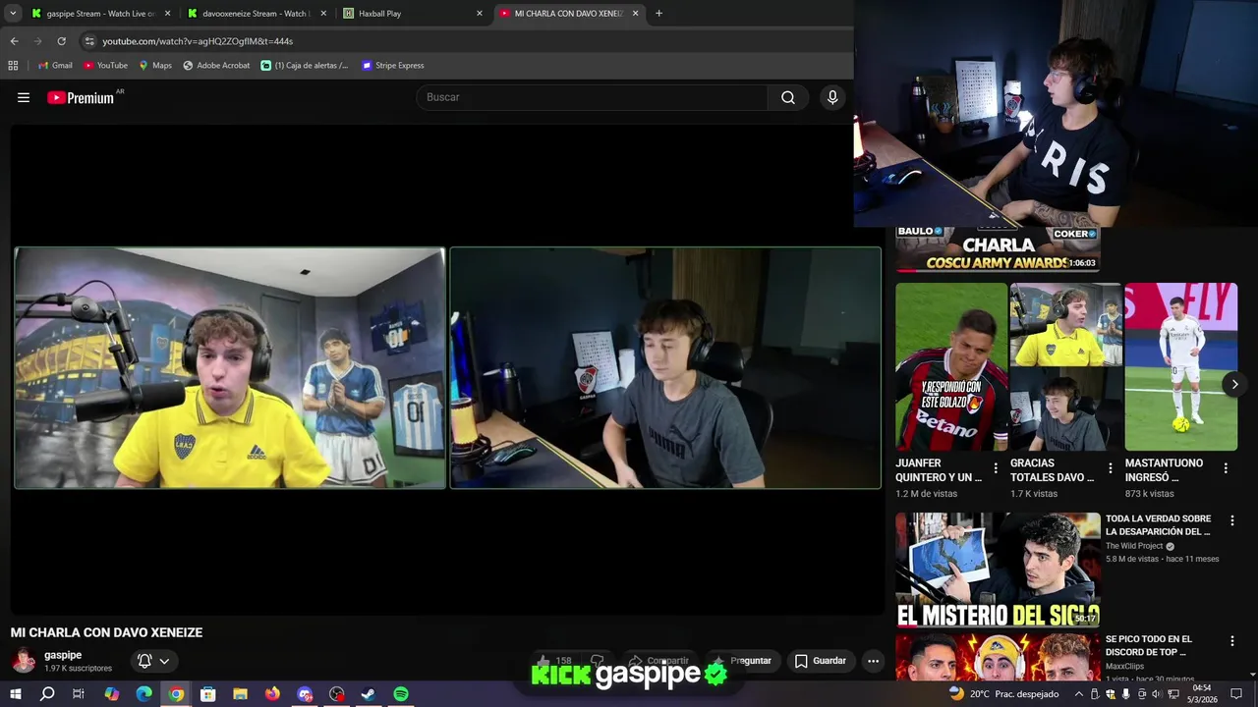Open The Wild Project channel
The height and width of the screenshot is (707, 1258).
pyautogui.click(x=1134, y=546)
